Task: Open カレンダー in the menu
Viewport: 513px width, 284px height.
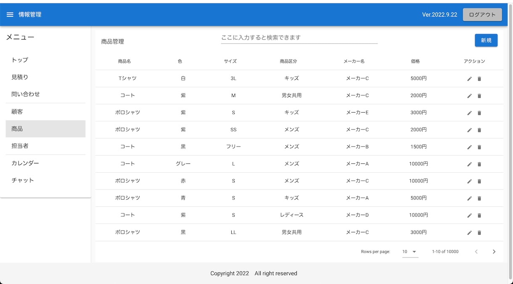Action: pos(45,163)
